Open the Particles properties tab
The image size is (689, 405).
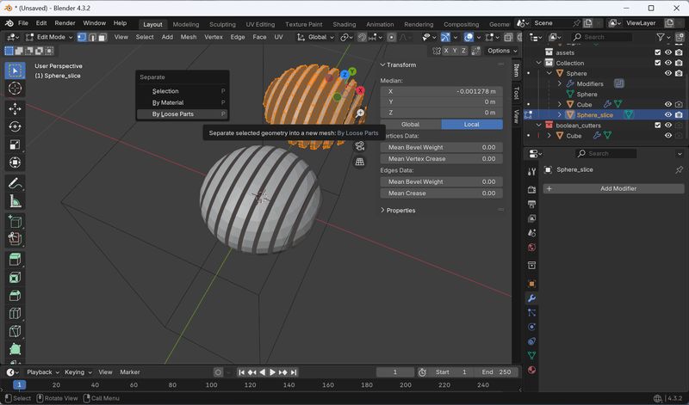[531, 312]
